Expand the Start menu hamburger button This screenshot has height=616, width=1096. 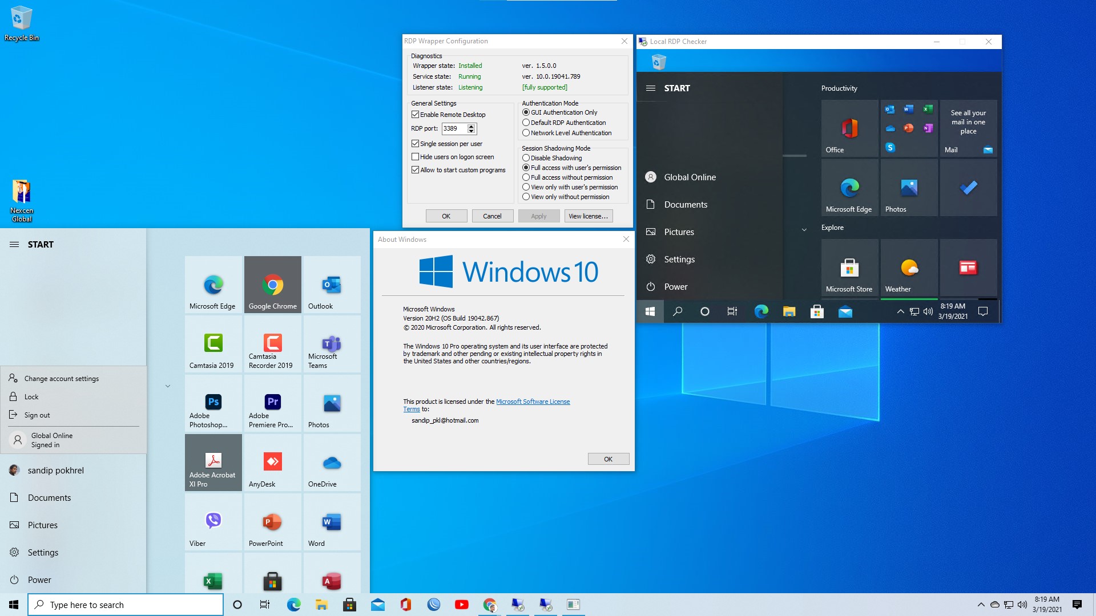click(x=14, y=245)
